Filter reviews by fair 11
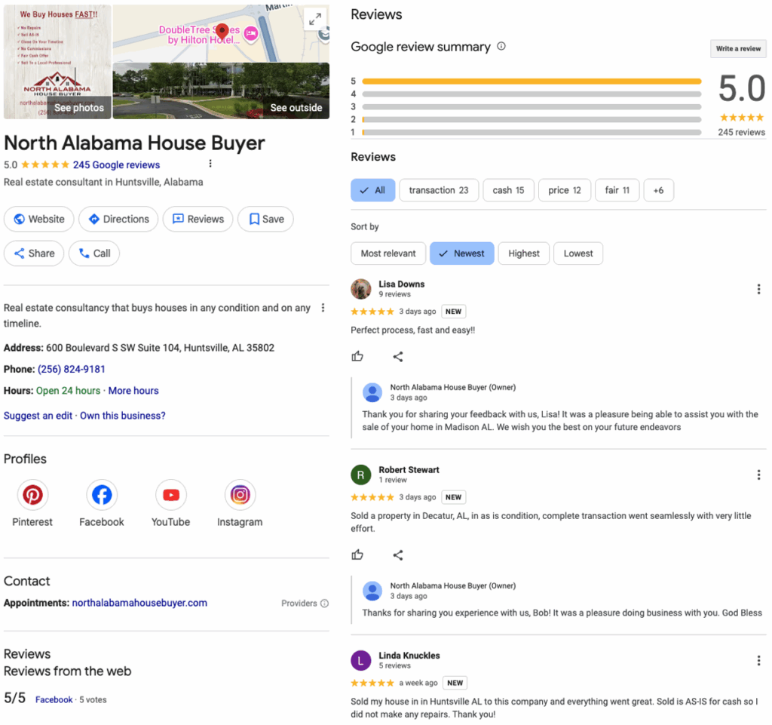772x725 pixels. 617,190
